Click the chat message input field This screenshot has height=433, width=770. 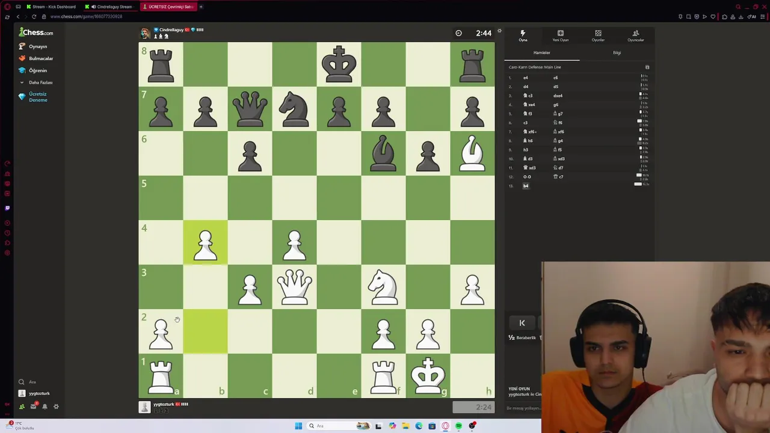(523, 408)
